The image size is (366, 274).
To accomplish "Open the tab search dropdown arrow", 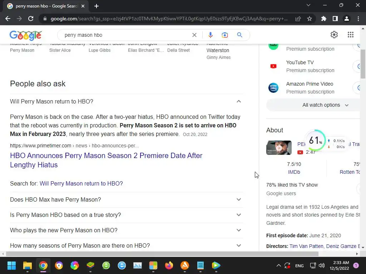I will click(308, 5).
